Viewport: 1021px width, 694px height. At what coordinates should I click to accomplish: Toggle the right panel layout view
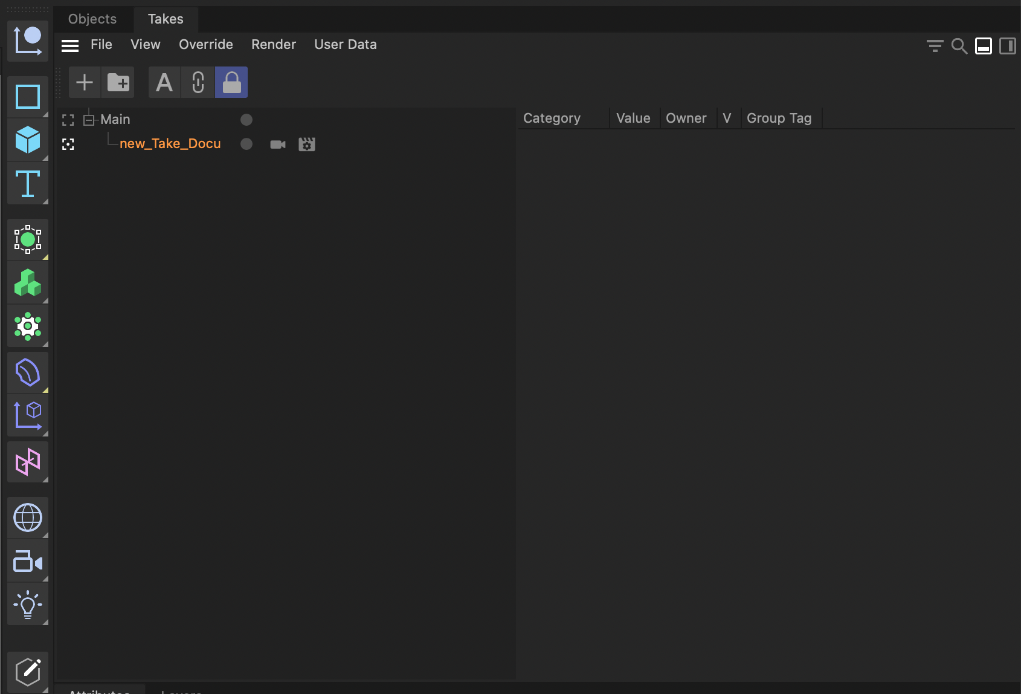click(x=1008, y=46)
